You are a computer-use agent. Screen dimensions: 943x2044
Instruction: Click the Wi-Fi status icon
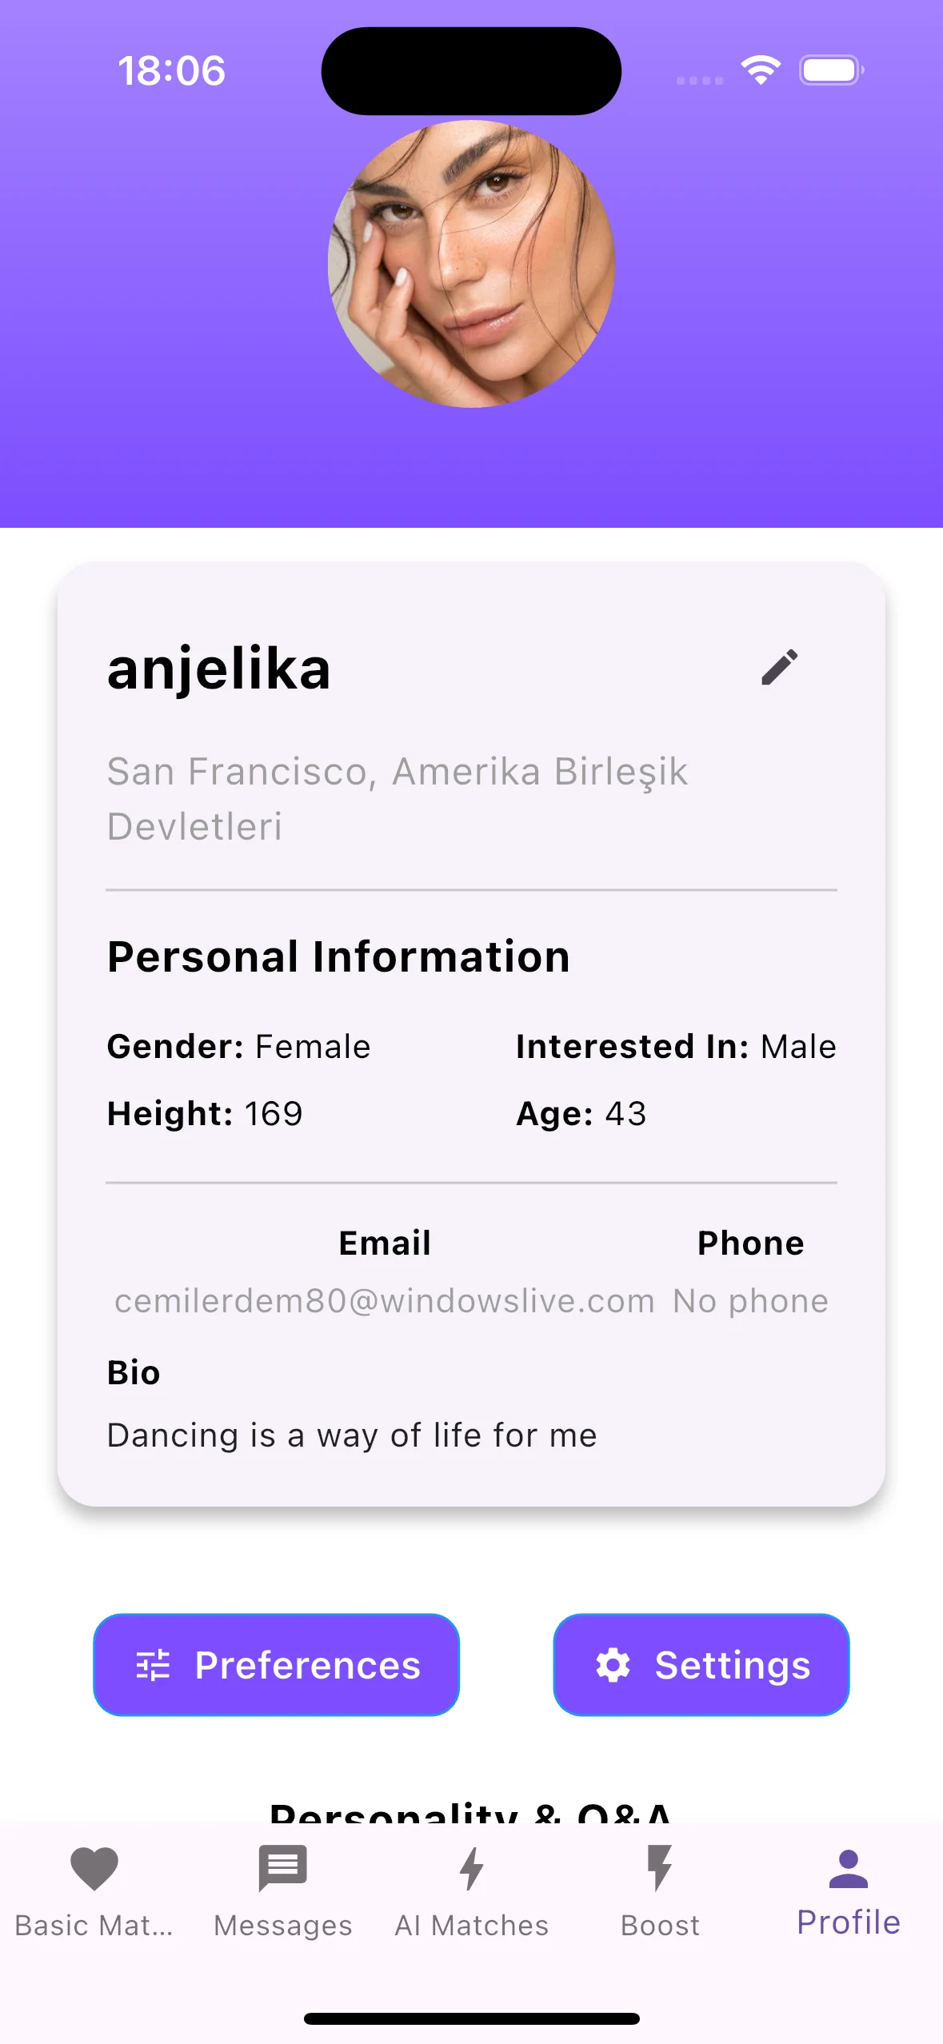pyautogui.click(x=761, y=70)
